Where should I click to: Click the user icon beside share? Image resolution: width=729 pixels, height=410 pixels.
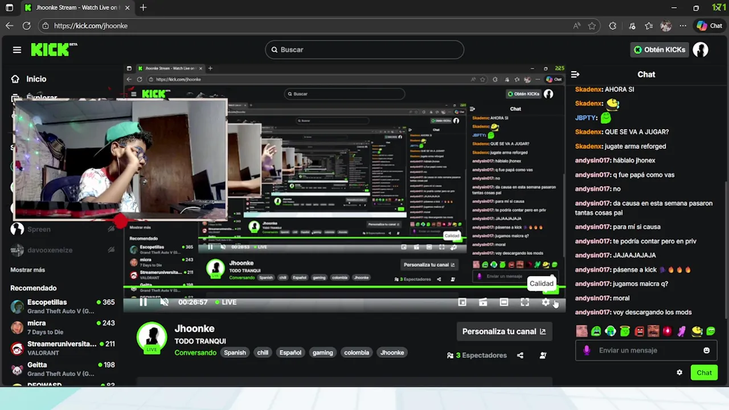[543, 355]
